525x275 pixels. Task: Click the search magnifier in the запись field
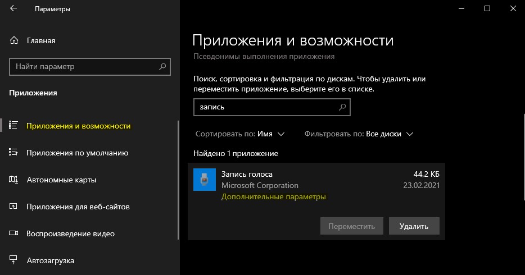click(x=342, y=107)
